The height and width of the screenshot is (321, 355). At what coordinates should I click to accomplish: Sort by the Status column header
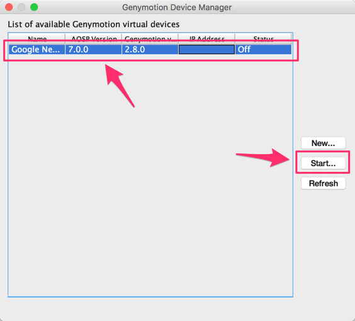click(x=263, y=39)
